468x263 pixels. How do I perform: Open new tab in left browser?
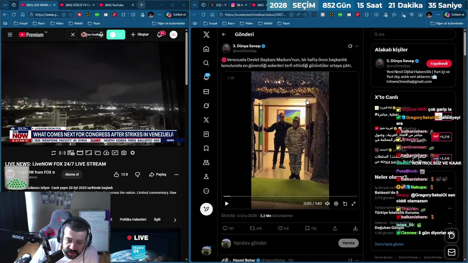coord(141,5)
